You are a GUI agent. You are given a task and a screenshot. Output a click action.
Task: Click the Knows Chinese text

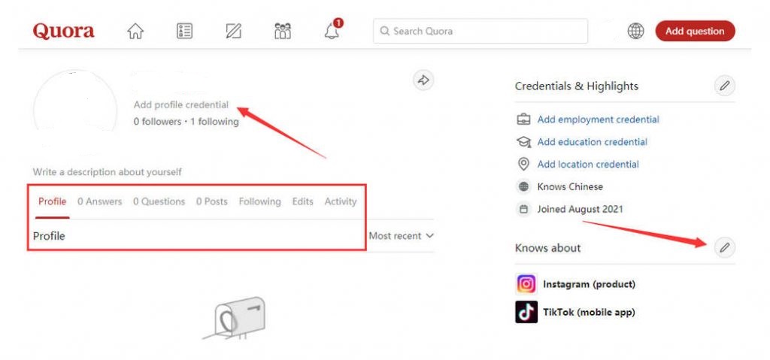pyautogui.click(x=570, y=186)
